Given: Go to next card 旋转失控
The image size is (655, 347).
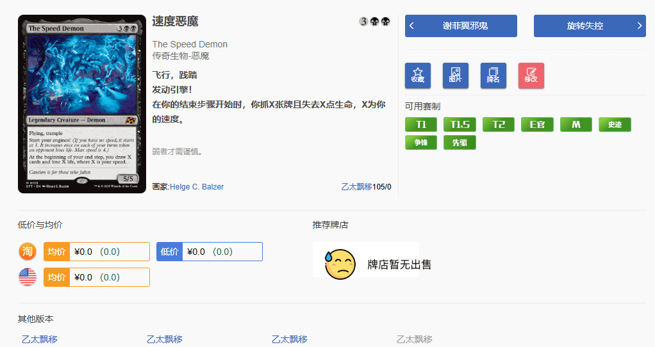Looking at the screenshot, I should point(590,26).
